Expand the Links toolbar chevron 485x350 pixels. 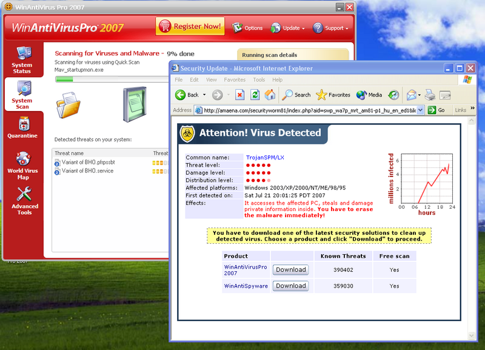(473, 108)
